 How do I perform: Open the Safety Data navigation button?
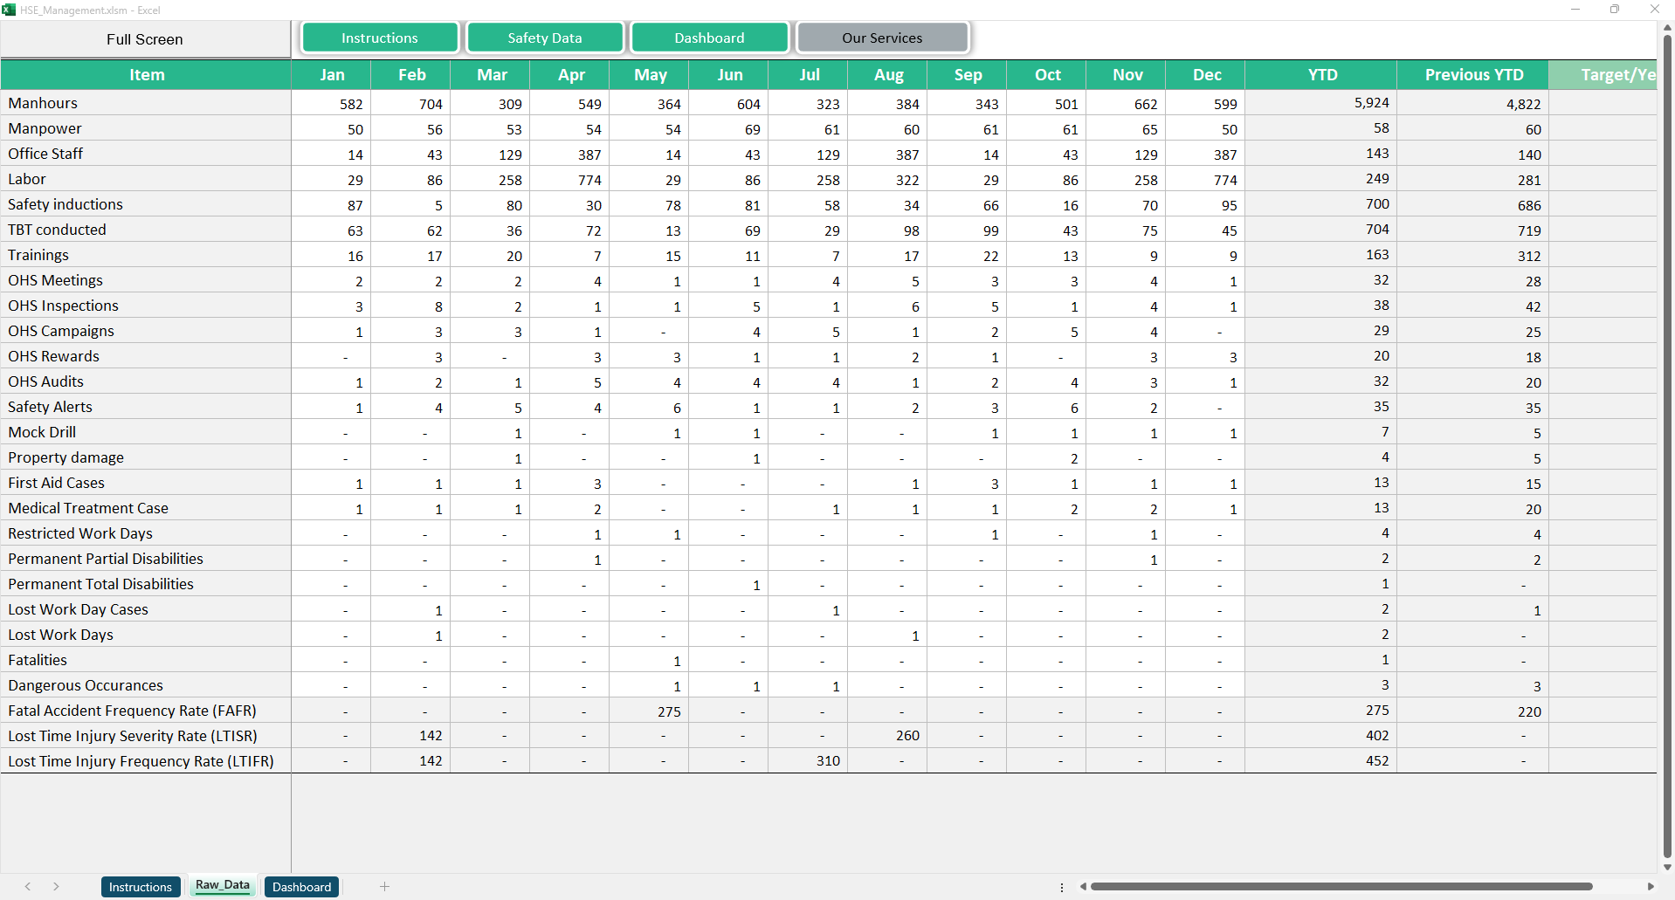[x=544, y=38]
